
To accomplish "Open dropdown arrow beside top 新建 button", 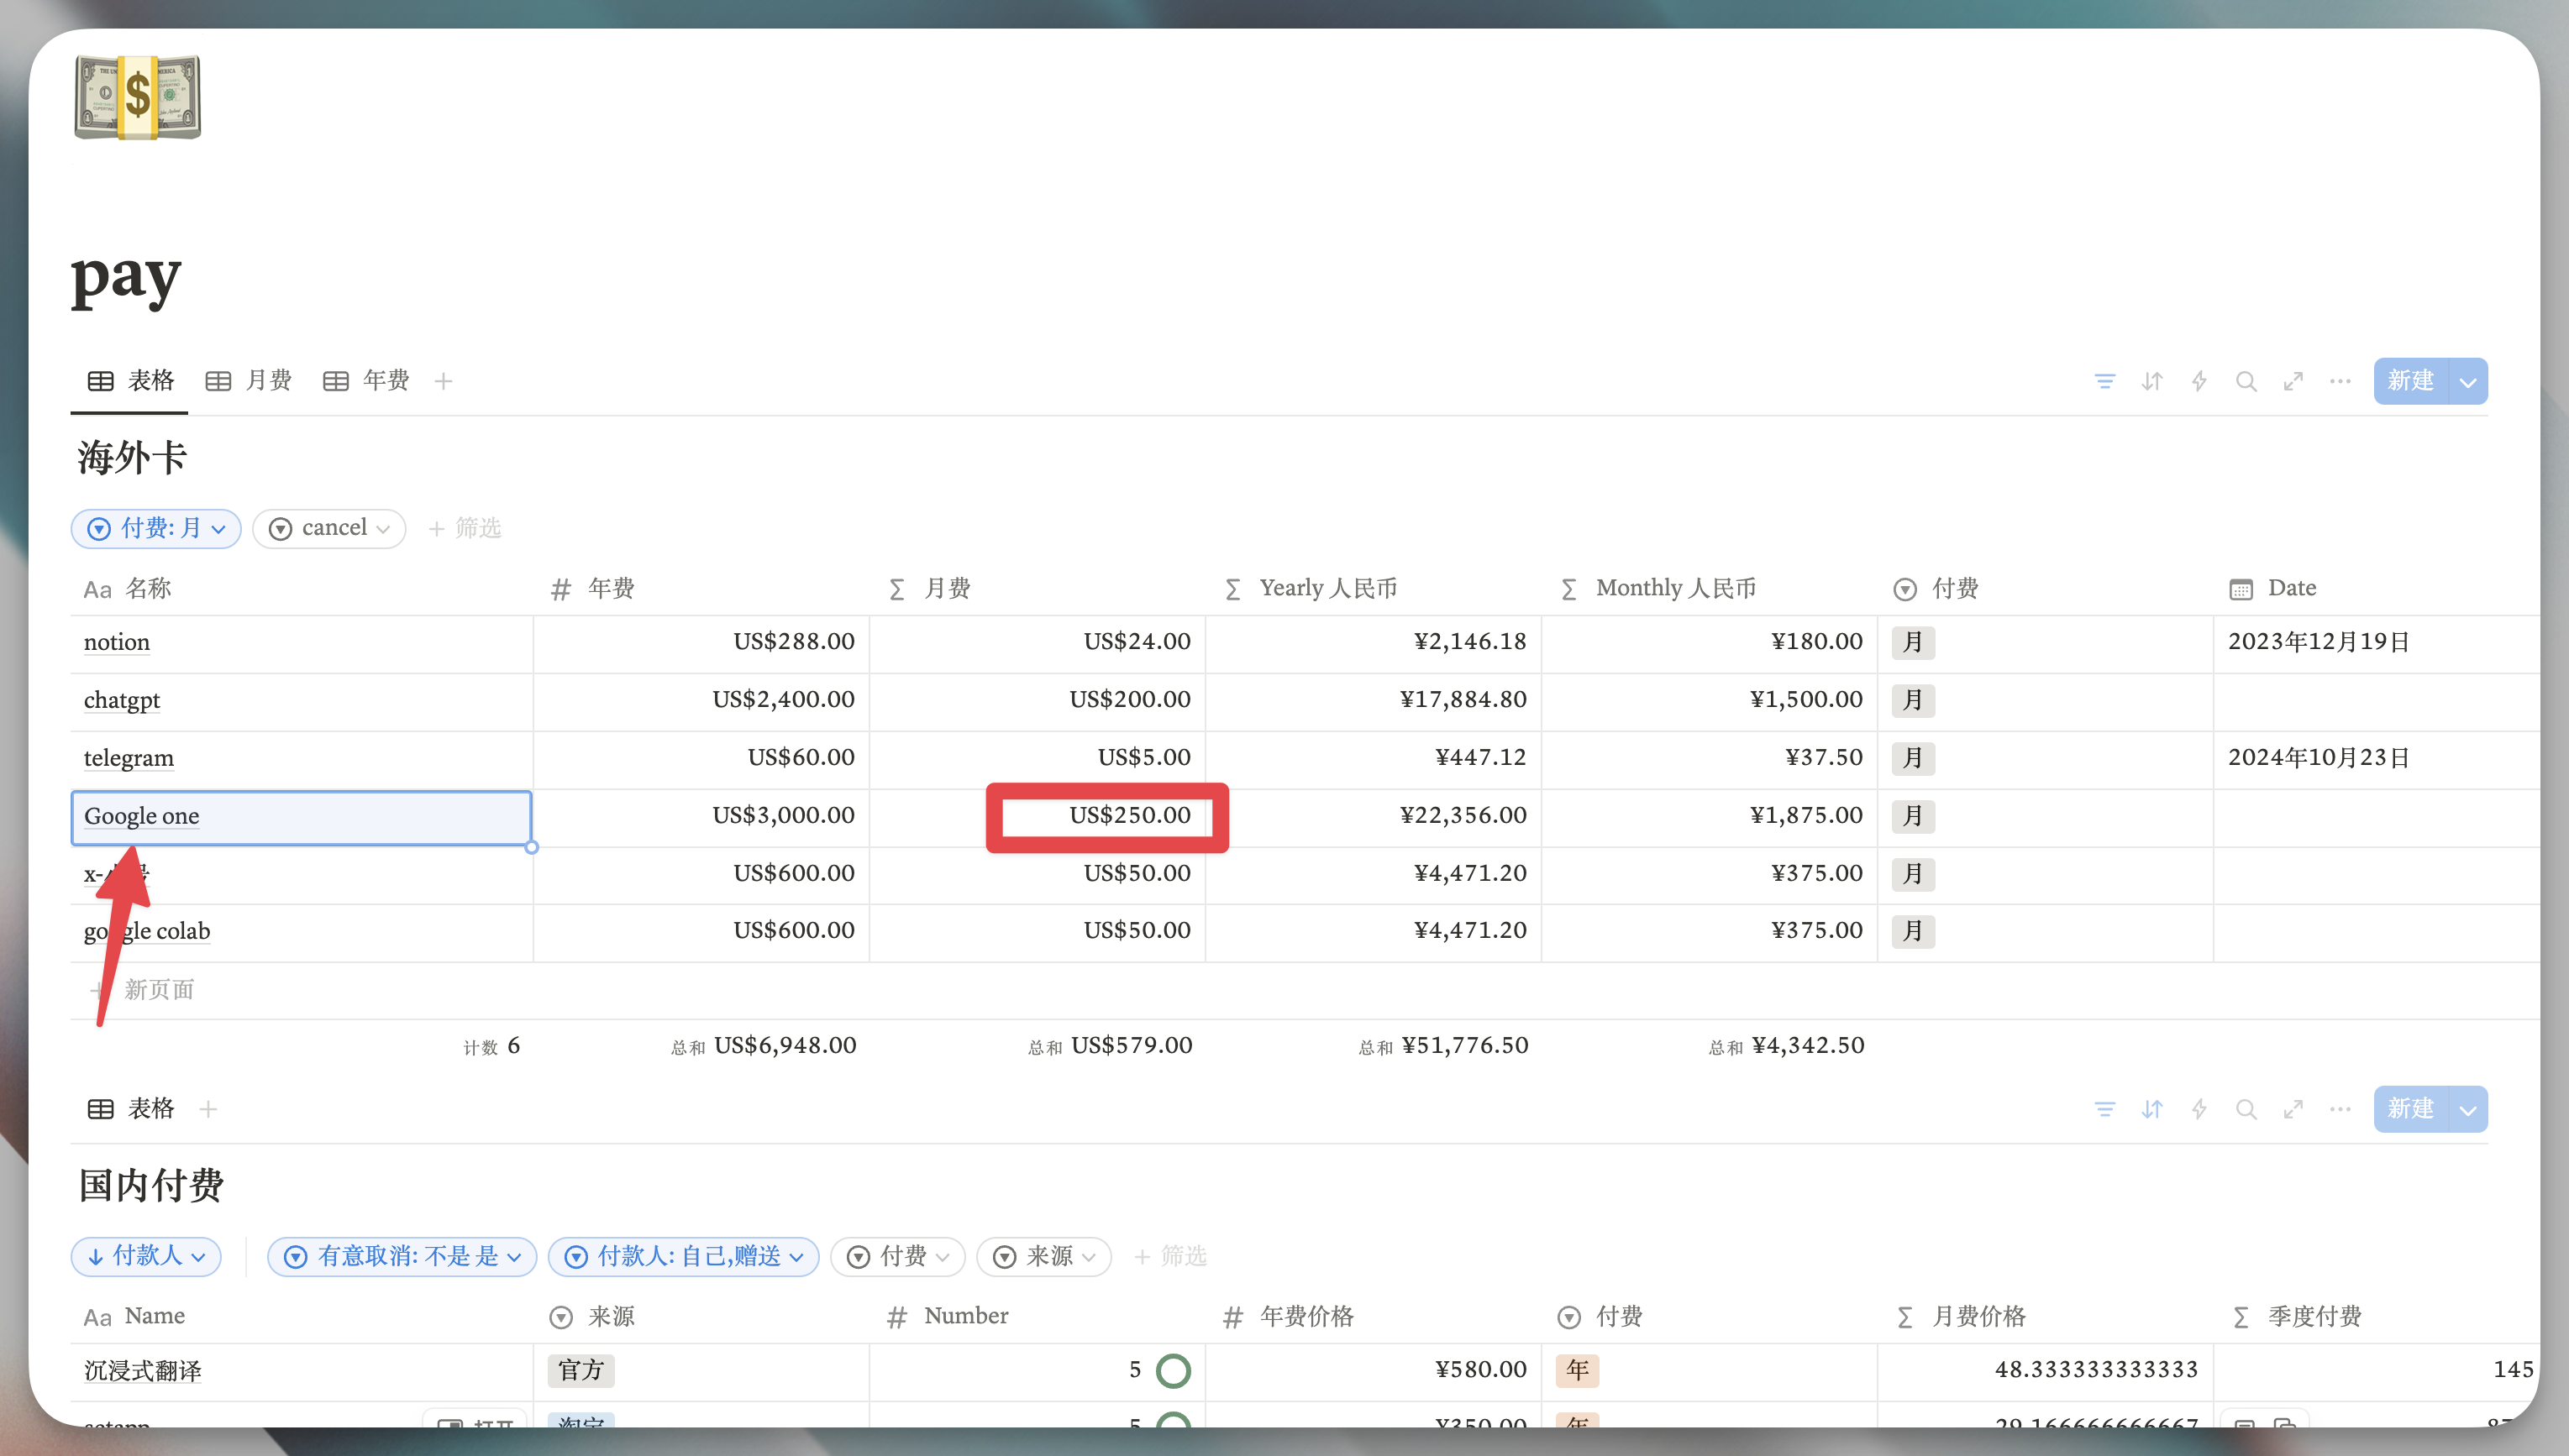I will tap(2468, 381).
